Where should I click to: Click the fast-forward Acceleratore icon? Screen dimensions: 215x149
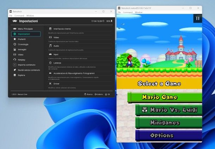point(50,73)
